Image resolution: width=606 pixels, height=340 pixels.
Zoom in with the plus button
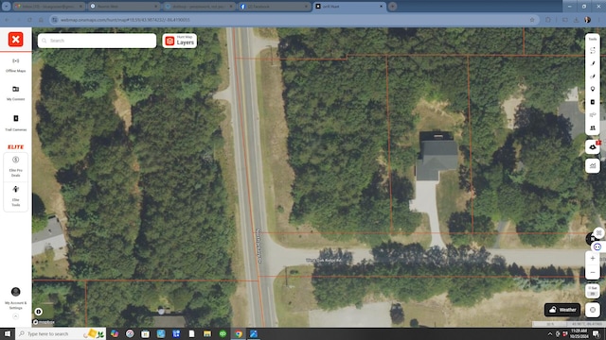pyautogui.click(x=593, y=258)
